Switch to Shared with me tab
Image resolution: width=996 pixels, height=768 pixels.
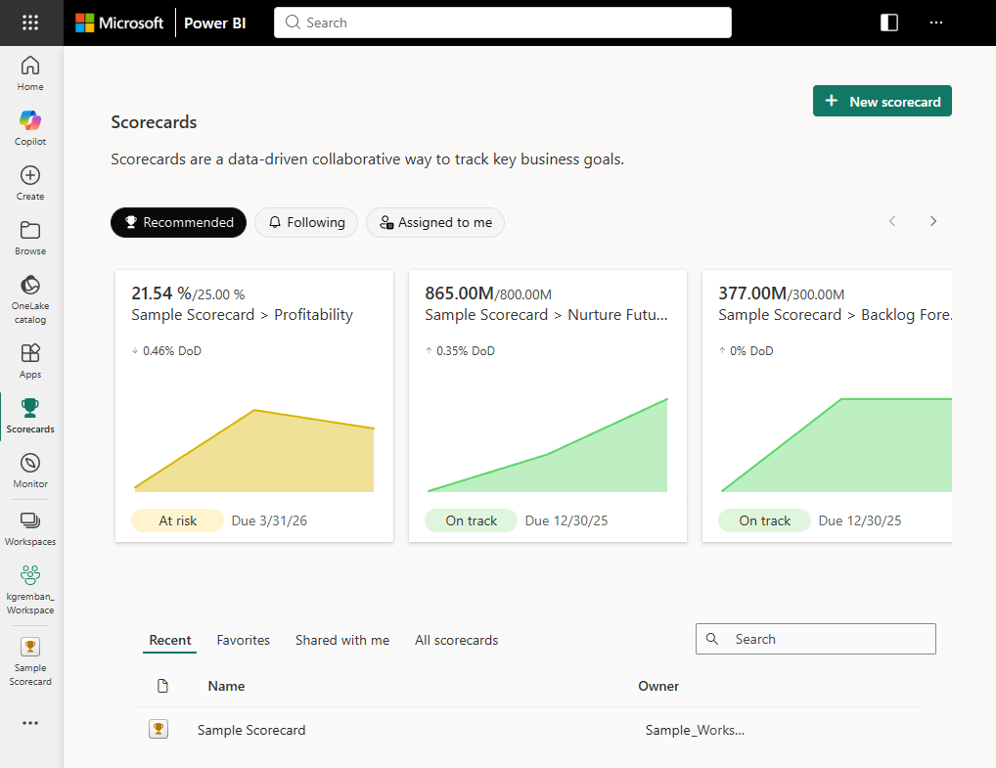click(342, 640)
